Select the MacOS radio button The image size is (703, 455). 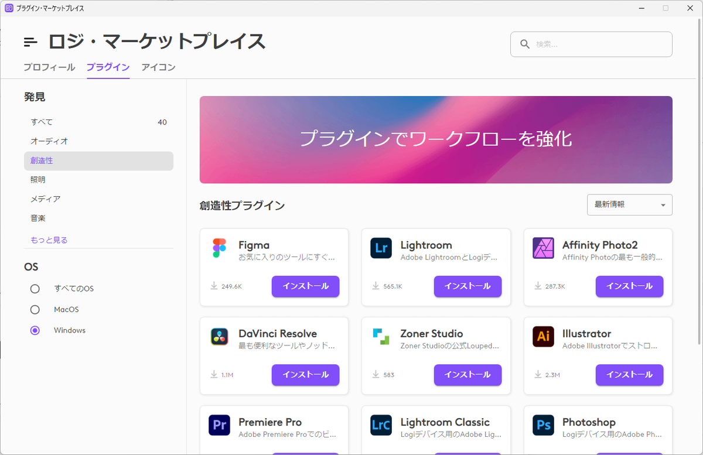pos(35,309)
